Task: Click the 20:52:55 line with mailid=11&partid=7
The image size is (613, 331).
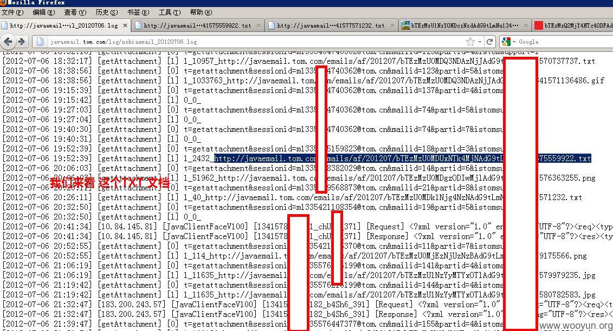Action: [x=253, y=246]
